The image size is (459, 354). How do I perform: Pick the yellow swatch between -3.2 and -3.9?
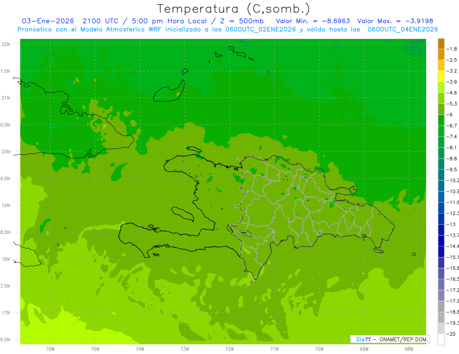click(x=441, y=76)
